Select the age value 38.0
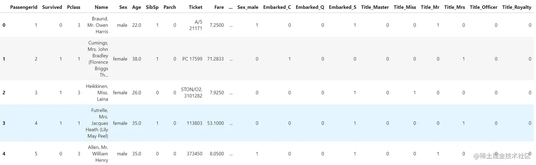Image resolution: width=536 pixels, height=165 pixels. click(136, 59)
